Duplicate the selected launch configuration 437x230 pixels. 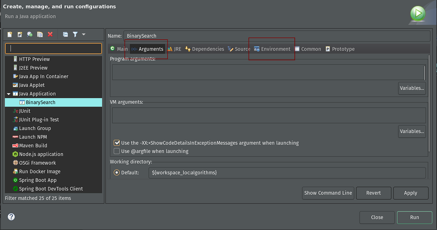(x=40, y=34)
